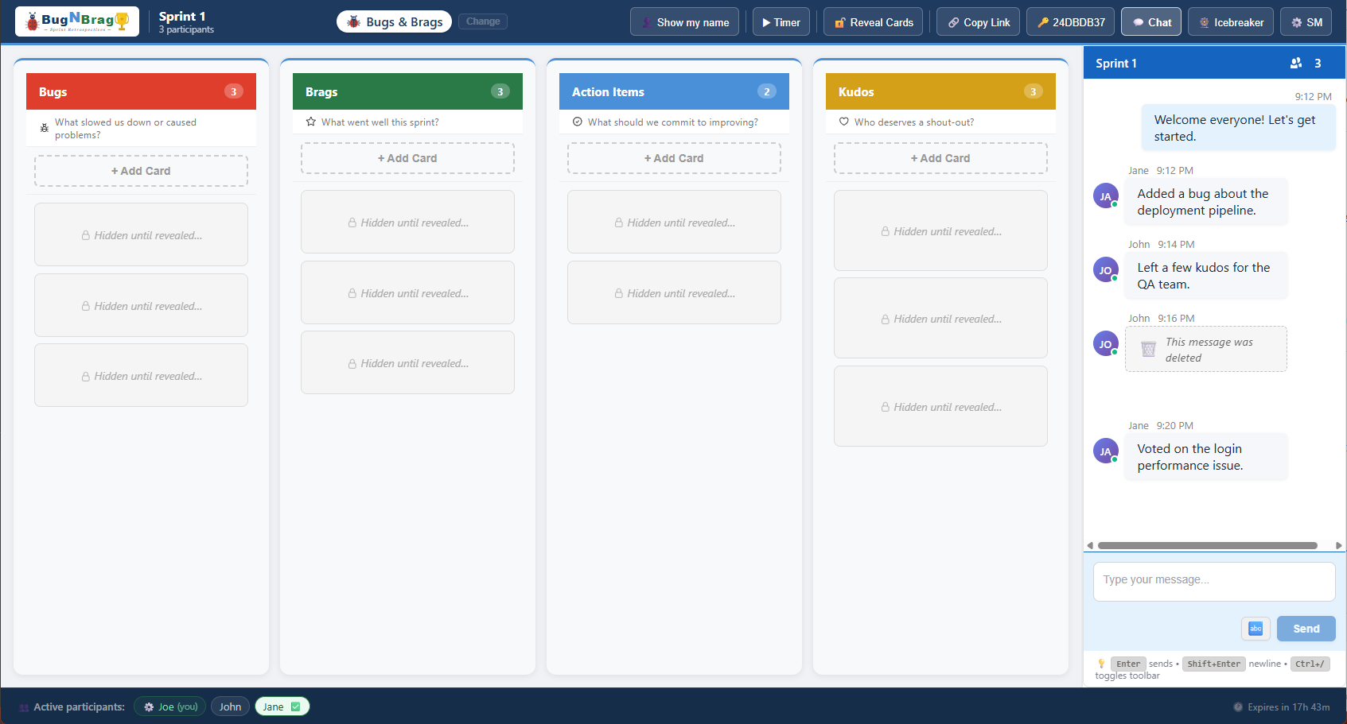The image size is (1347, 724).
Task: Click the BugNBrag logo
Action: coord(77,21)
